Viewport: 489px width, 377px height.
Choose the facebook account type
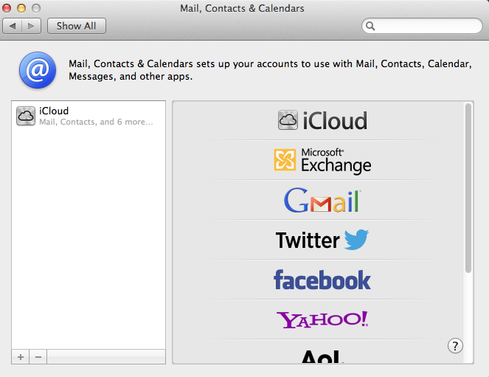[x=322, y=280]
